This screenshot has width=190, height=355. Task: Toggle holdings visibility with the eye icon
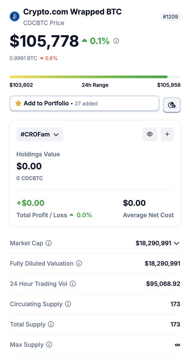[150, 134]
